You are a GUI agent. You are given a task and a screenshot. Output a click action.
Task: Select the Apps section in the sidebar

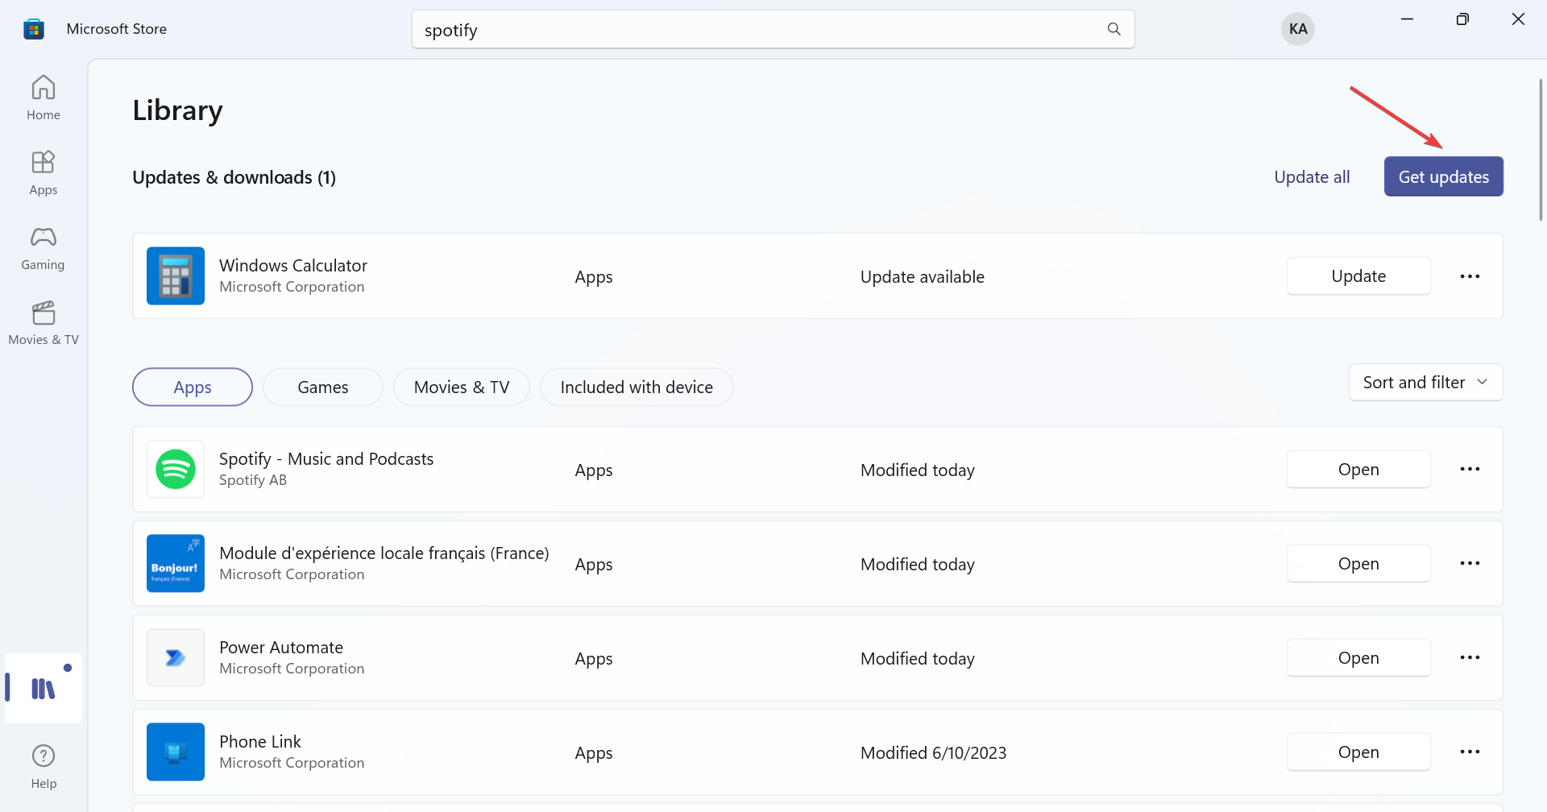[x=43, y=172]
